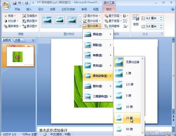Open the 开始 ribbon tab
The height and width of the screenshot is (136, 176).
(17, 9)
